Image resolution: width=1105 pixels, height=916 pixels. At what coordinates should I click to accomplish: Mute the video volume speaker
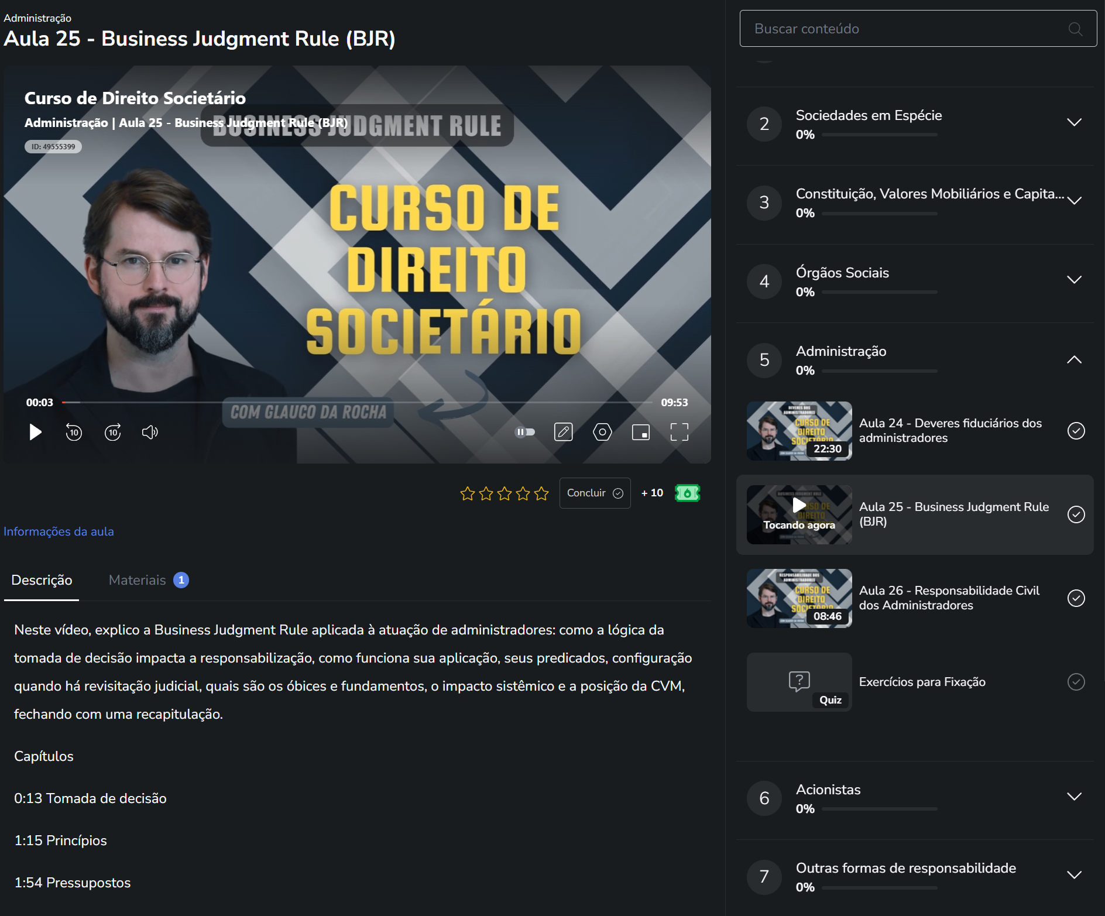coord(150,433)
